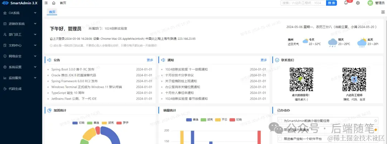Open the tab management grid icon
Screen dimensions: 387x144
[383, 12]
